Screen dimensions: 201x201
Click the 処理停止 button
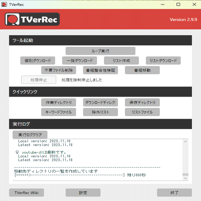39,80
